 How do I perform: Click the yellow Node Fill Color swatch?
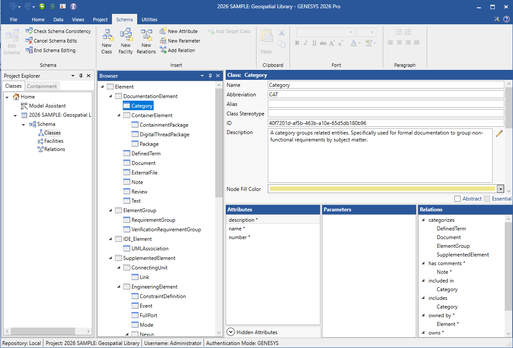tap(382, 189)
